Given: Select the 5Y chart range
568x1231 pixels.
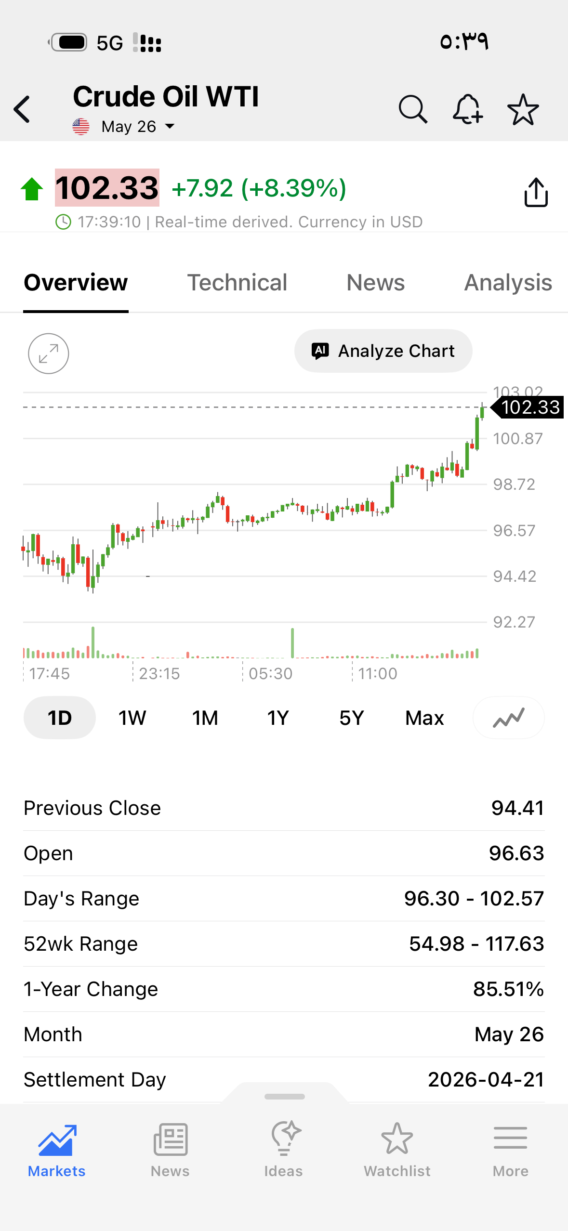Looking at the screenshot, I should 351,718.
